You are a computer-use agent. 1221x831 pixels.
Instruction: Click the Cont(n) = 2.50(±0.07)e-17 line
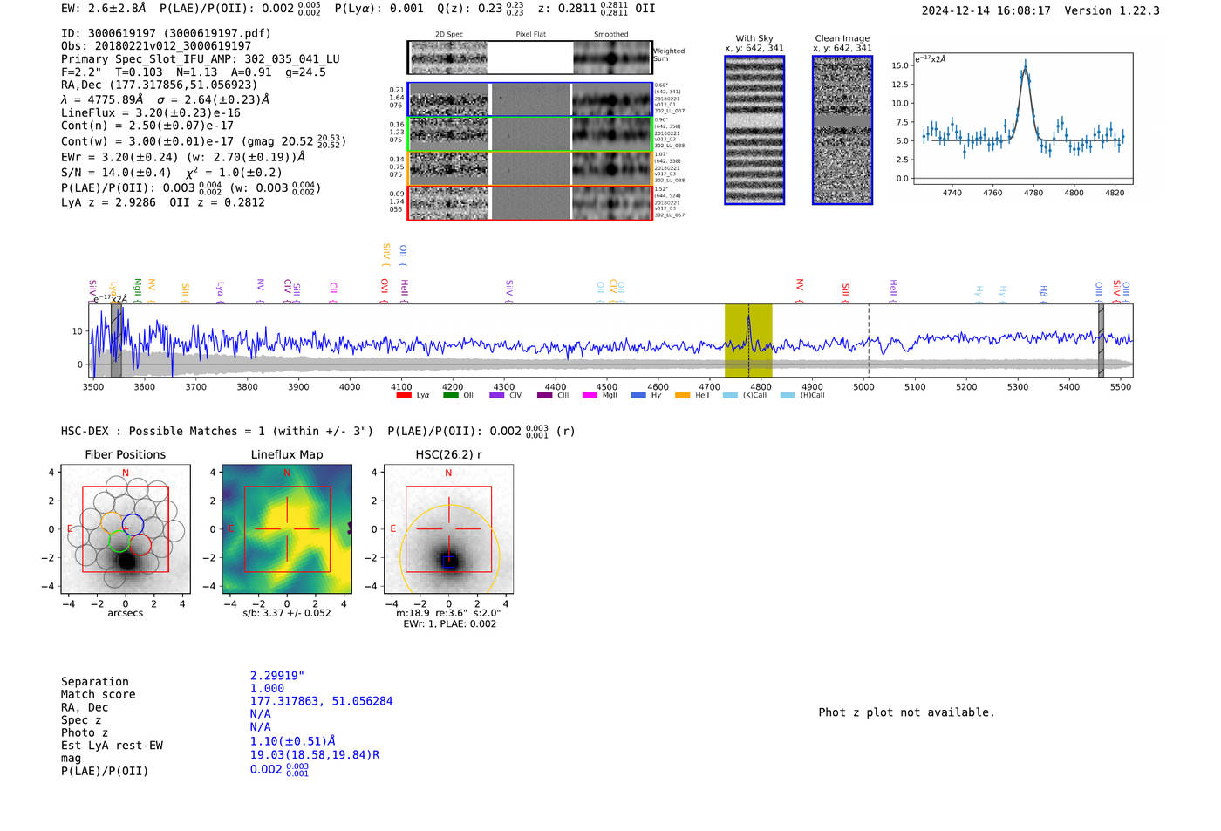tap(147, 126)
